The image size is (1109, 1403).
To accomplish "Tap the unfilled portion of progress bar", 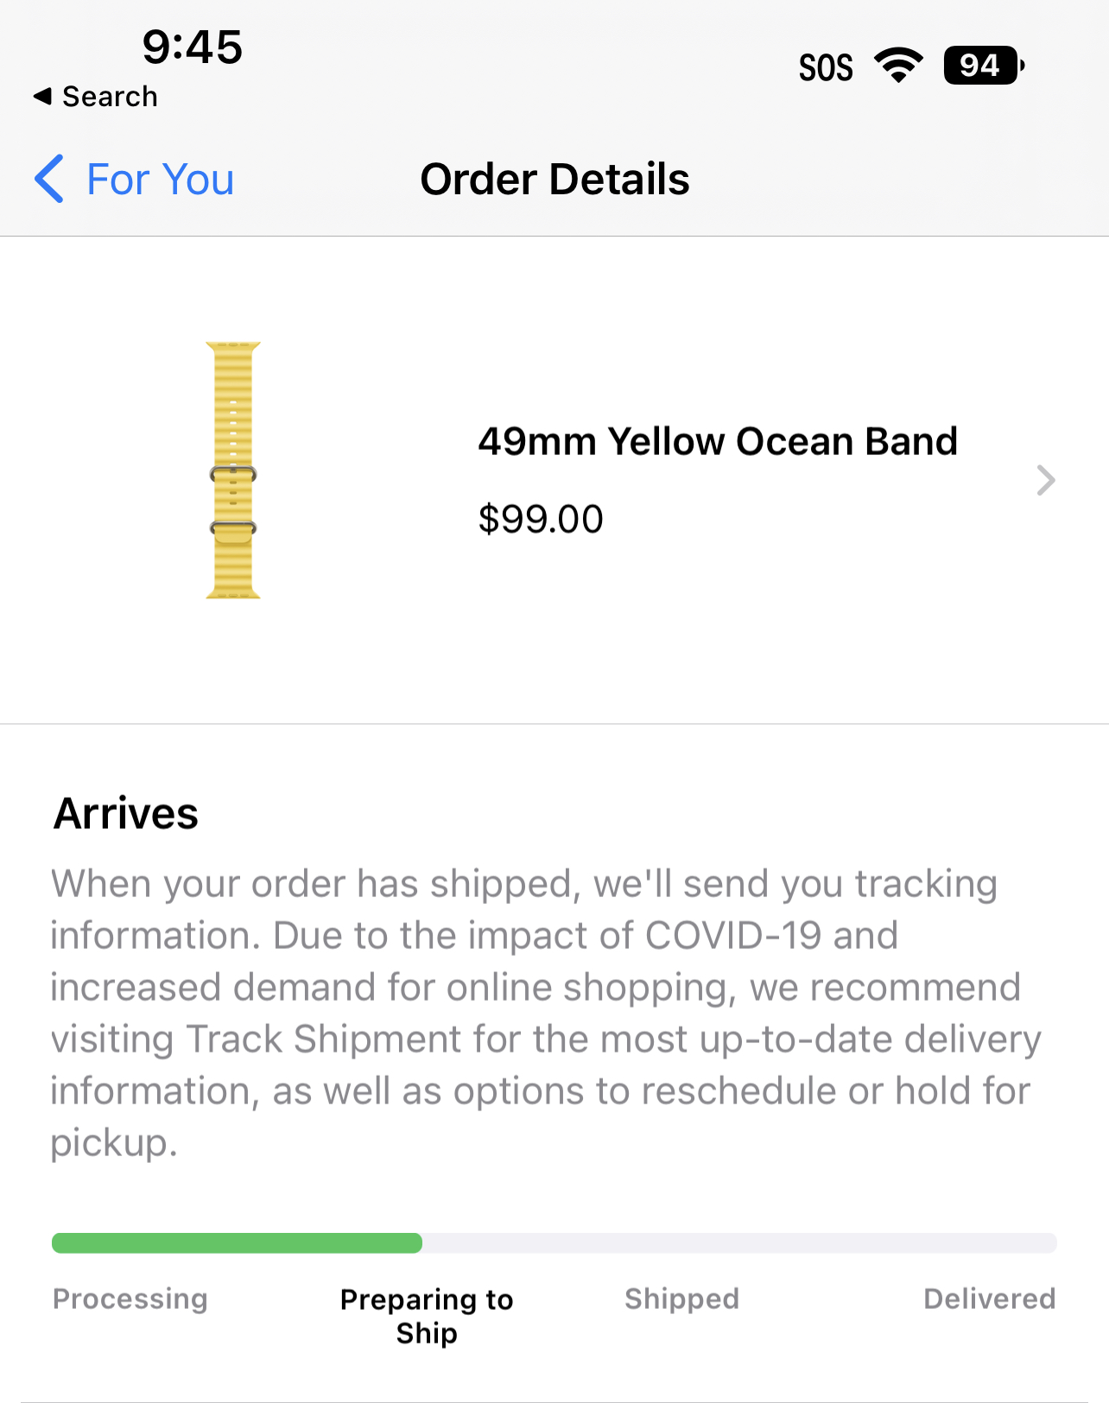I will 739,1243.
